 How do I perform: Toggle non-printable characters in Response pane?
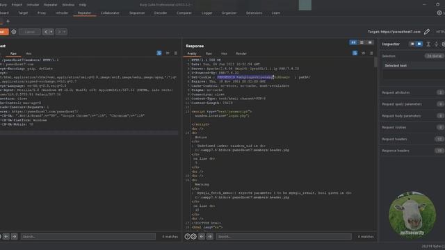pos(363,53)
